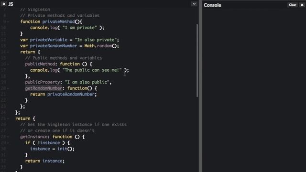
Task: Open the JS panel settings gear
Action: point(4,4)
